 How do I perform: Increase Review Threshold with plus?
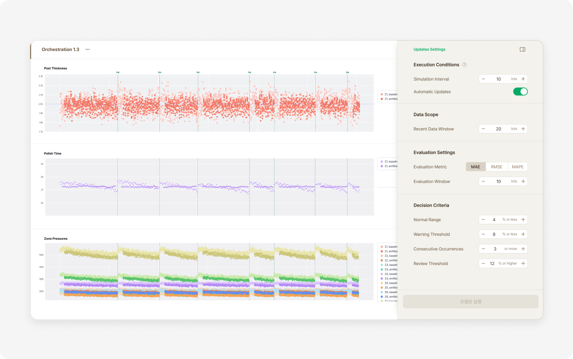[x=523, y=264]
